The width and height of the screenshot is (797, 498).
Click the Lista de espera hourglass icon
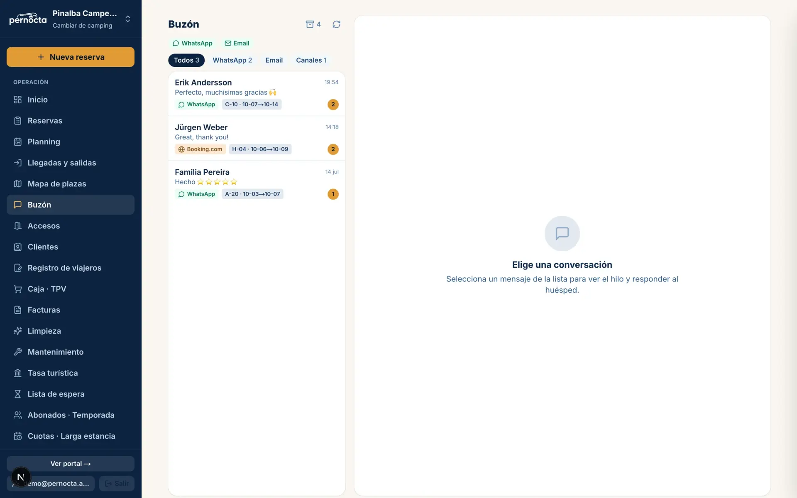tap(17, 394)
